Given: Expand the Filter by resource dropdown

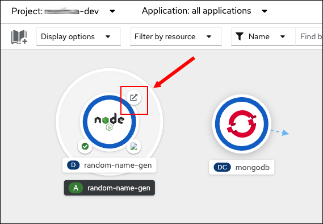Looking at the screenshot, I should coord(176,36).
